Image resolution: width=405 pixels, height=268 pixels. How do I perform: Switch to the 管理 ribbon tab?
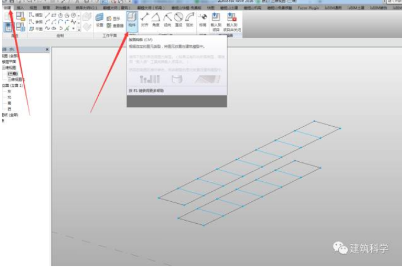point(46,8)
